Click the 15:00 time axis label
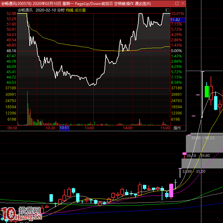The image size is (223, 223). [165, 128]
